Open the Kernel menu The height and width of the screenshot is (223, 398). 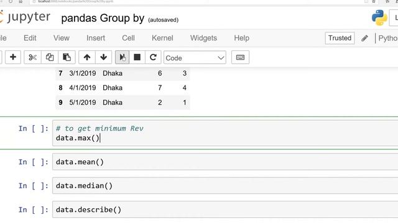pos(162,38)
